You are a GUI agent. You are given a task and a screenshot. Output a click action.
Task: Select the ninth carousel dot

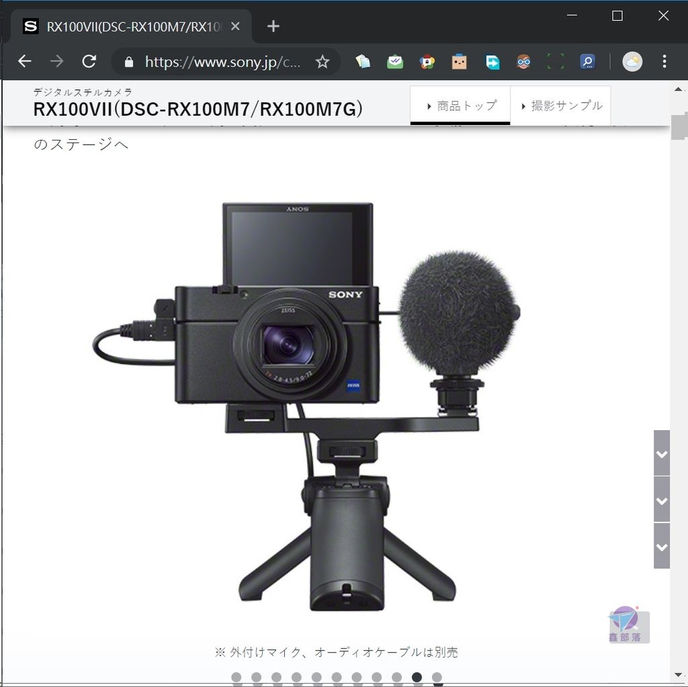[396, 678]
